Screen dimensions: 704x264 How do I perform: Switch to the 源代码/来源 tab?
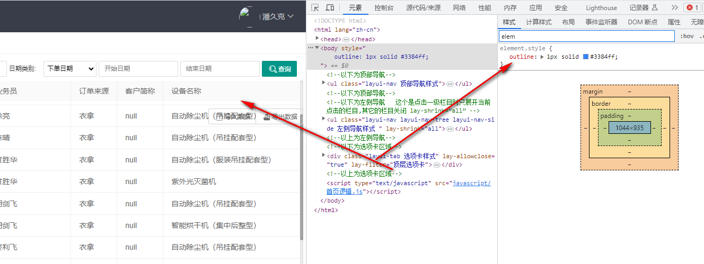point(423,7)
